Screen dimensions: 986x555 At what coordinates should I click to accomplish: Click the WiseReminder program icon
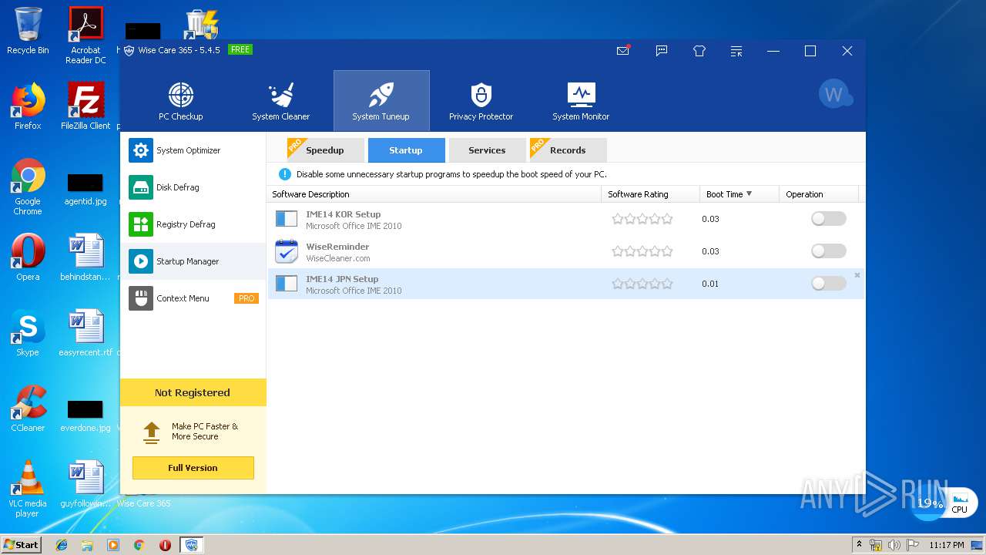click(287, 251)
